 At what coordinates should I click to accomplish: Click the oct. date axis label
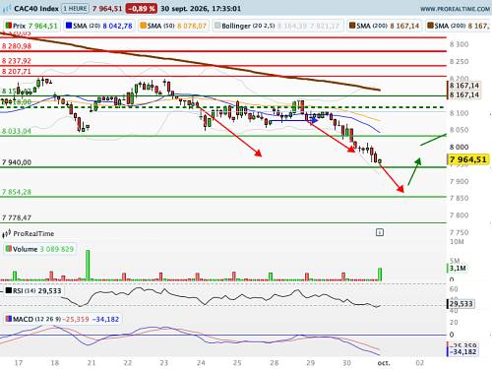click(384, 363)
